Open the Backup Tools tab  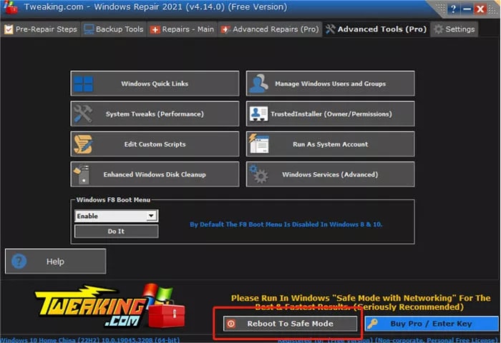point(114,29)
